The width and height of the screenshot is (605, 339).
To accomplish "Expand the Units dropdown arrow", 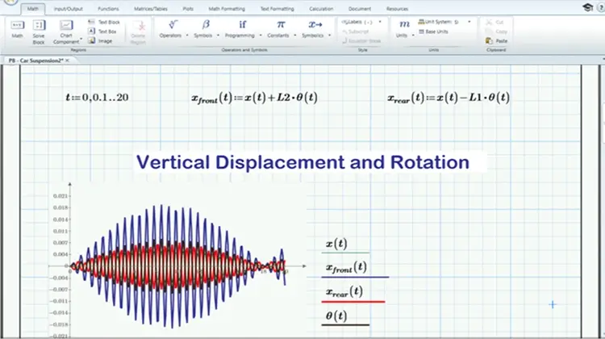I will [413, 36].
